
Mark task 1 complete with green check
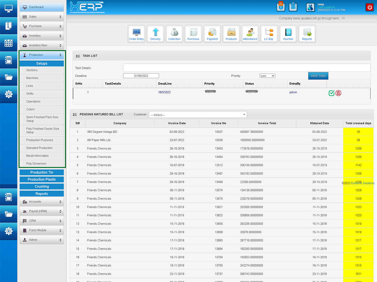point(331,93)
